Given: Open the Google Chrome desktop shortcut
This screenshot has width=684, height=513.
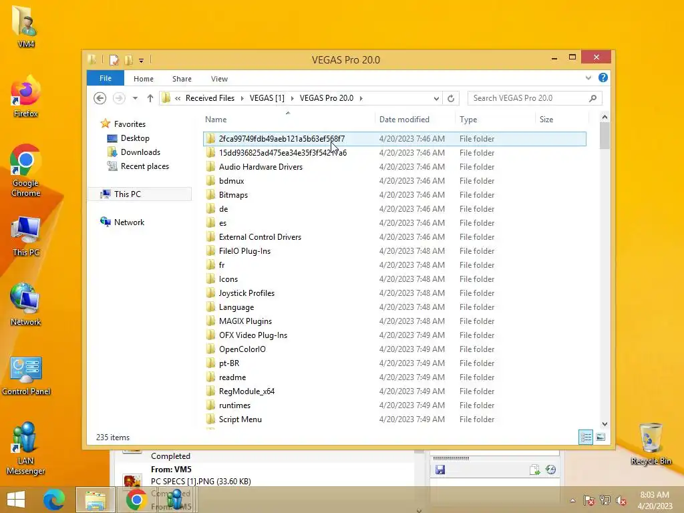Looking at the screenshot, I should [x=26, y=170].
